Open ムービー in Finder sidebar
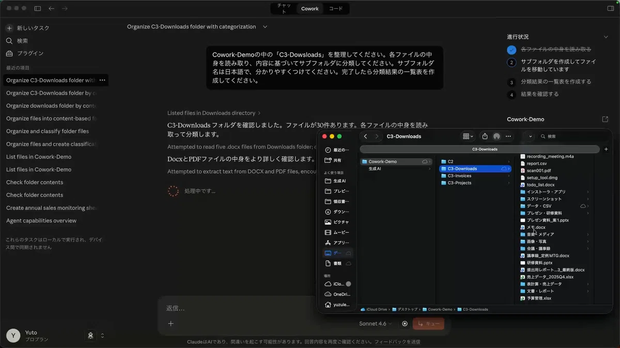 click(x=337, y=233)
